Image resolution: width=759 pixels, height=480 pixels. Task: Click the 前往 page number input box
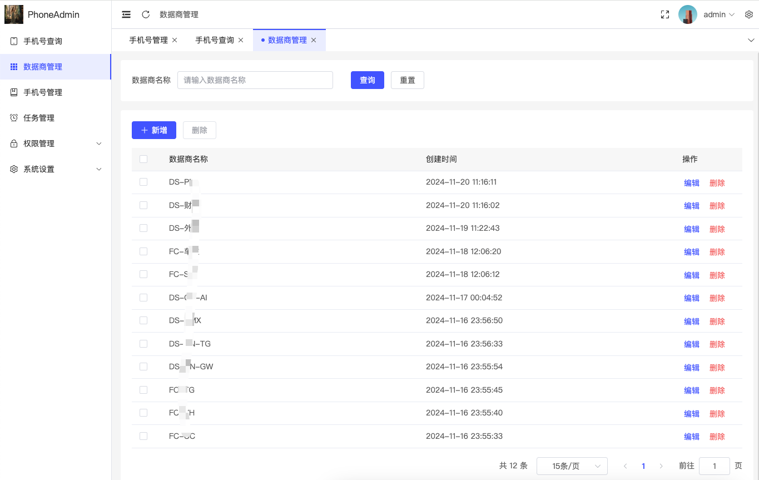[x=715, y=466]
